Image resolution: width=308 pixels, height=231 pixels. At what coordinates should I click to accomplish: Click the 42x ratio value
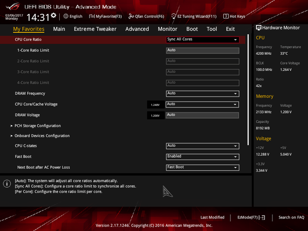click(x=259, y=86)
